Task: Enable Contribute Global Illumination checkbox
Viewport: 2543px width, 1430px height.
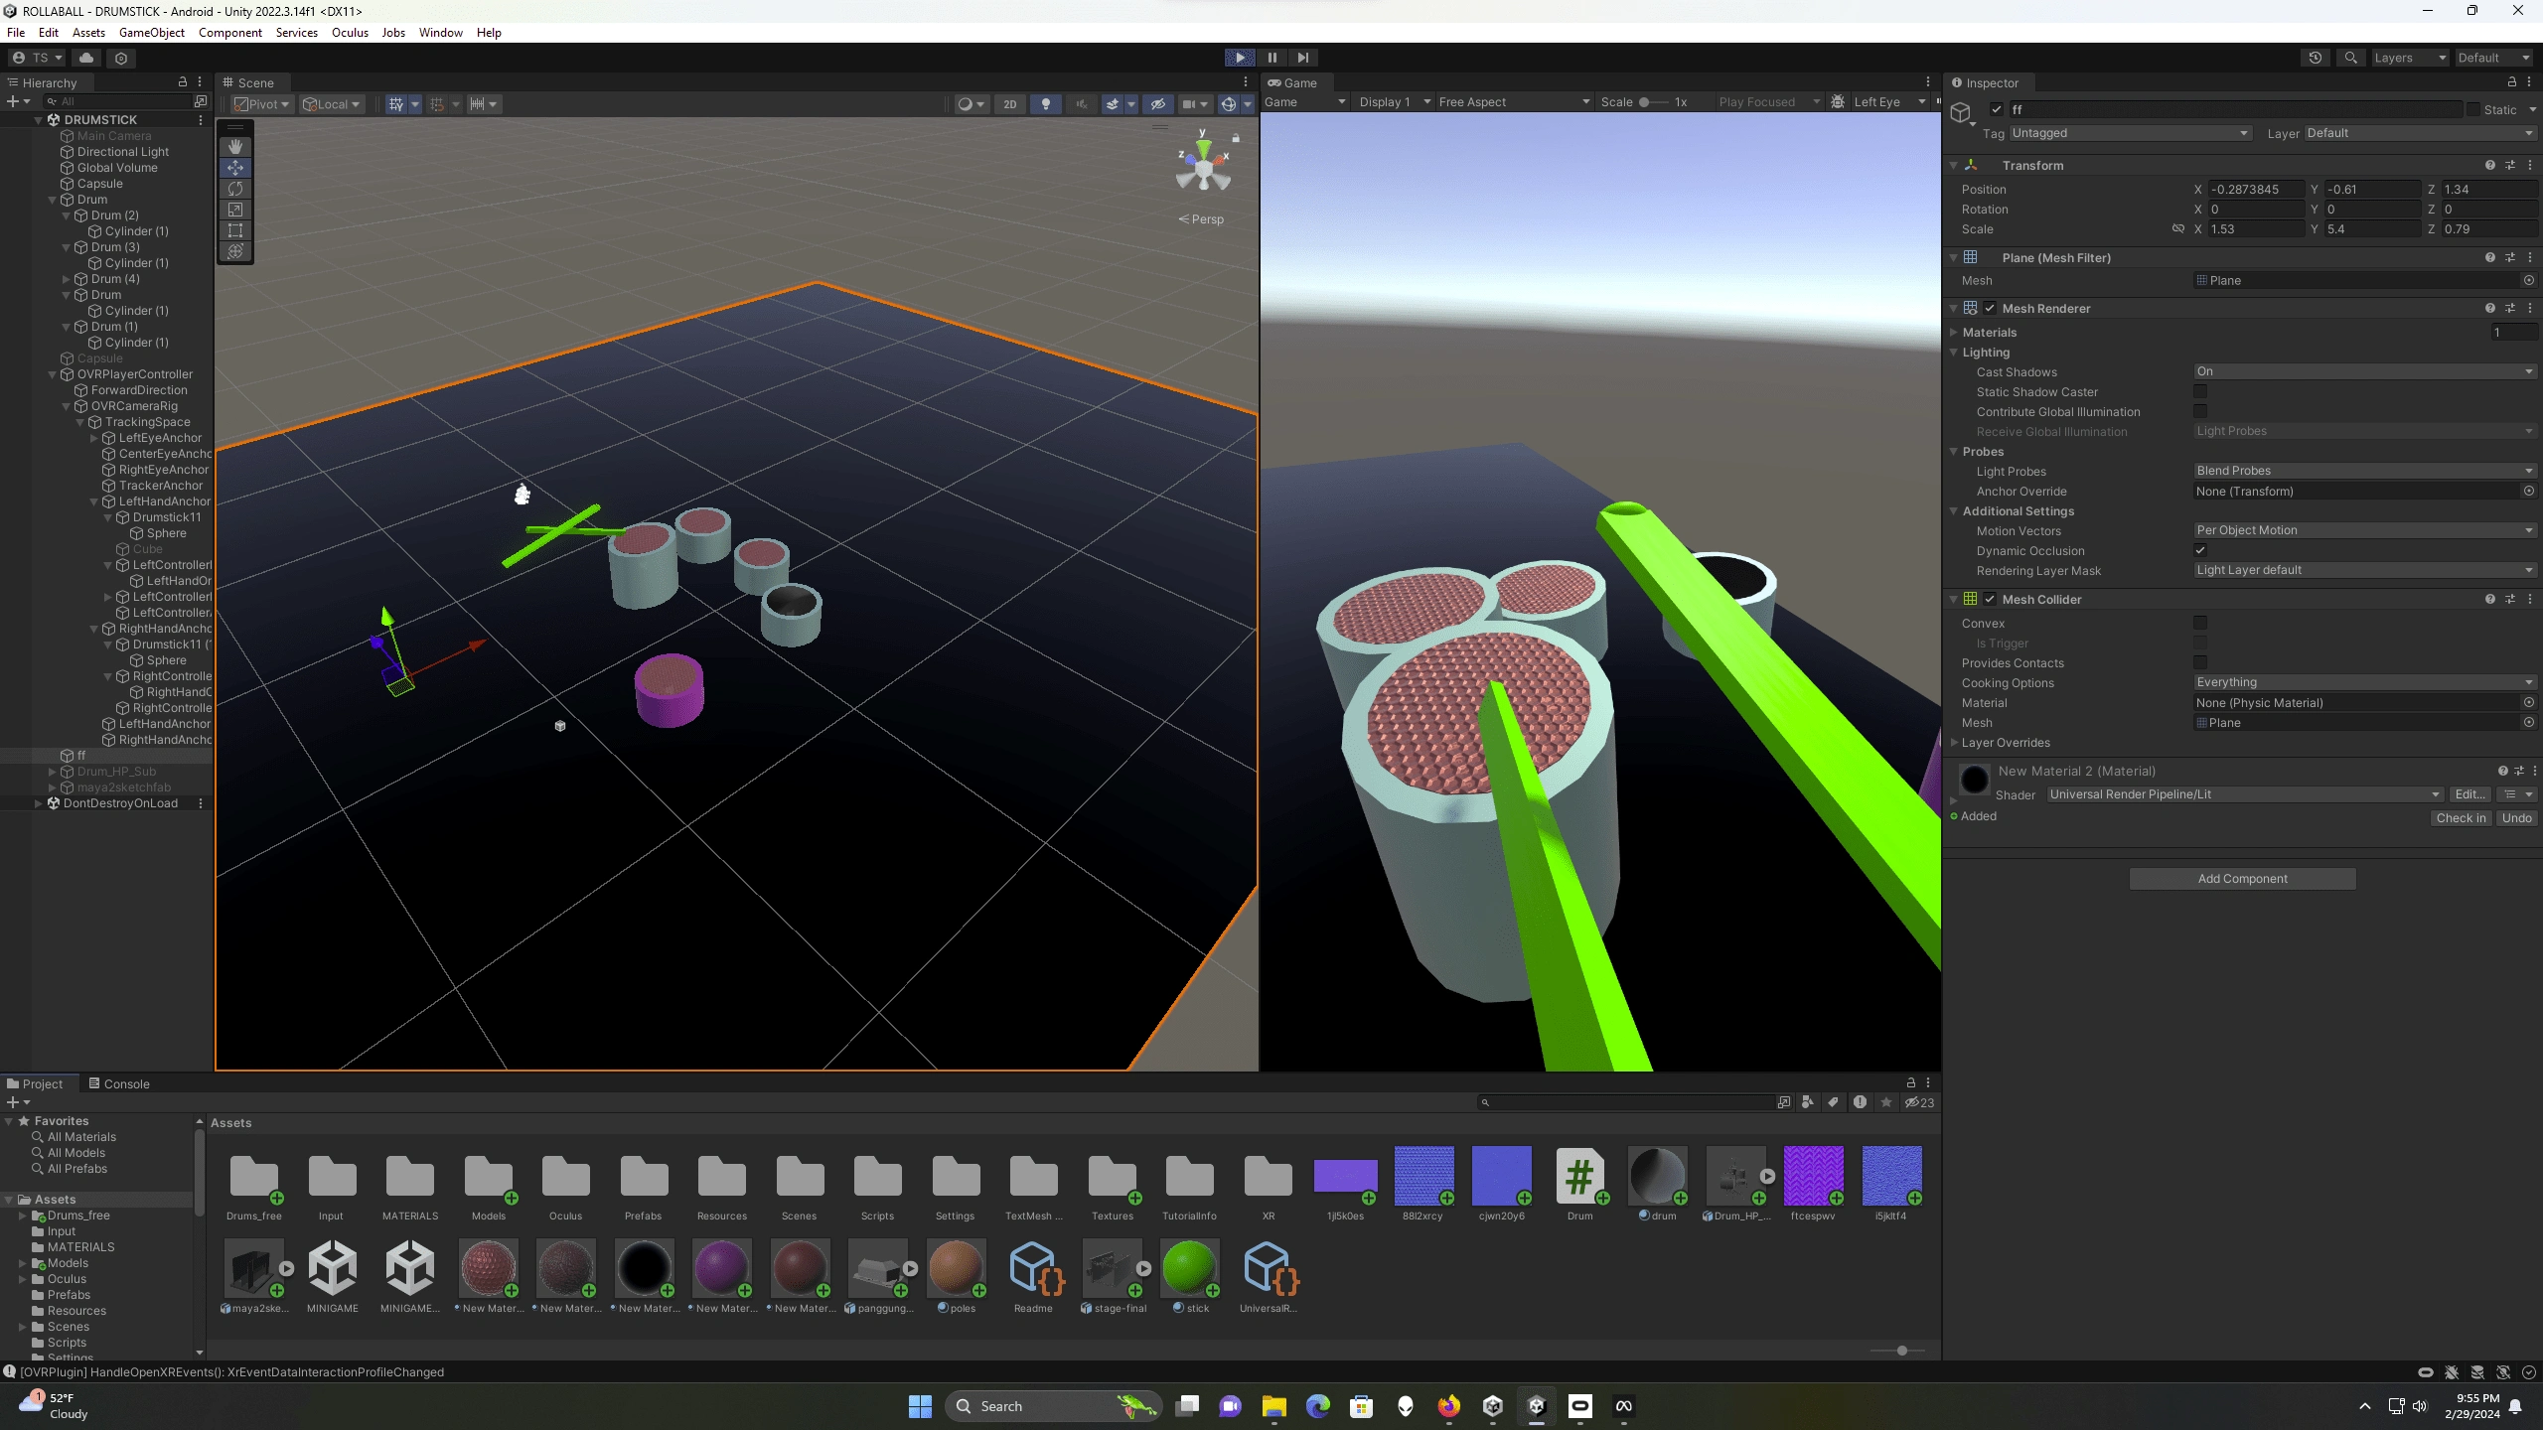Action: point(2200,412)
